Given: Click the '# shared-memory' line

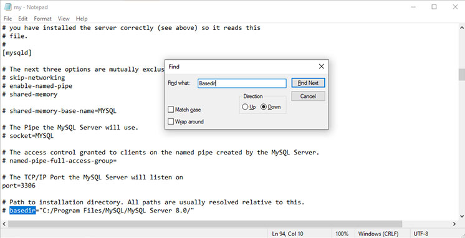Looking at the screenshot, I should (30, 94).
